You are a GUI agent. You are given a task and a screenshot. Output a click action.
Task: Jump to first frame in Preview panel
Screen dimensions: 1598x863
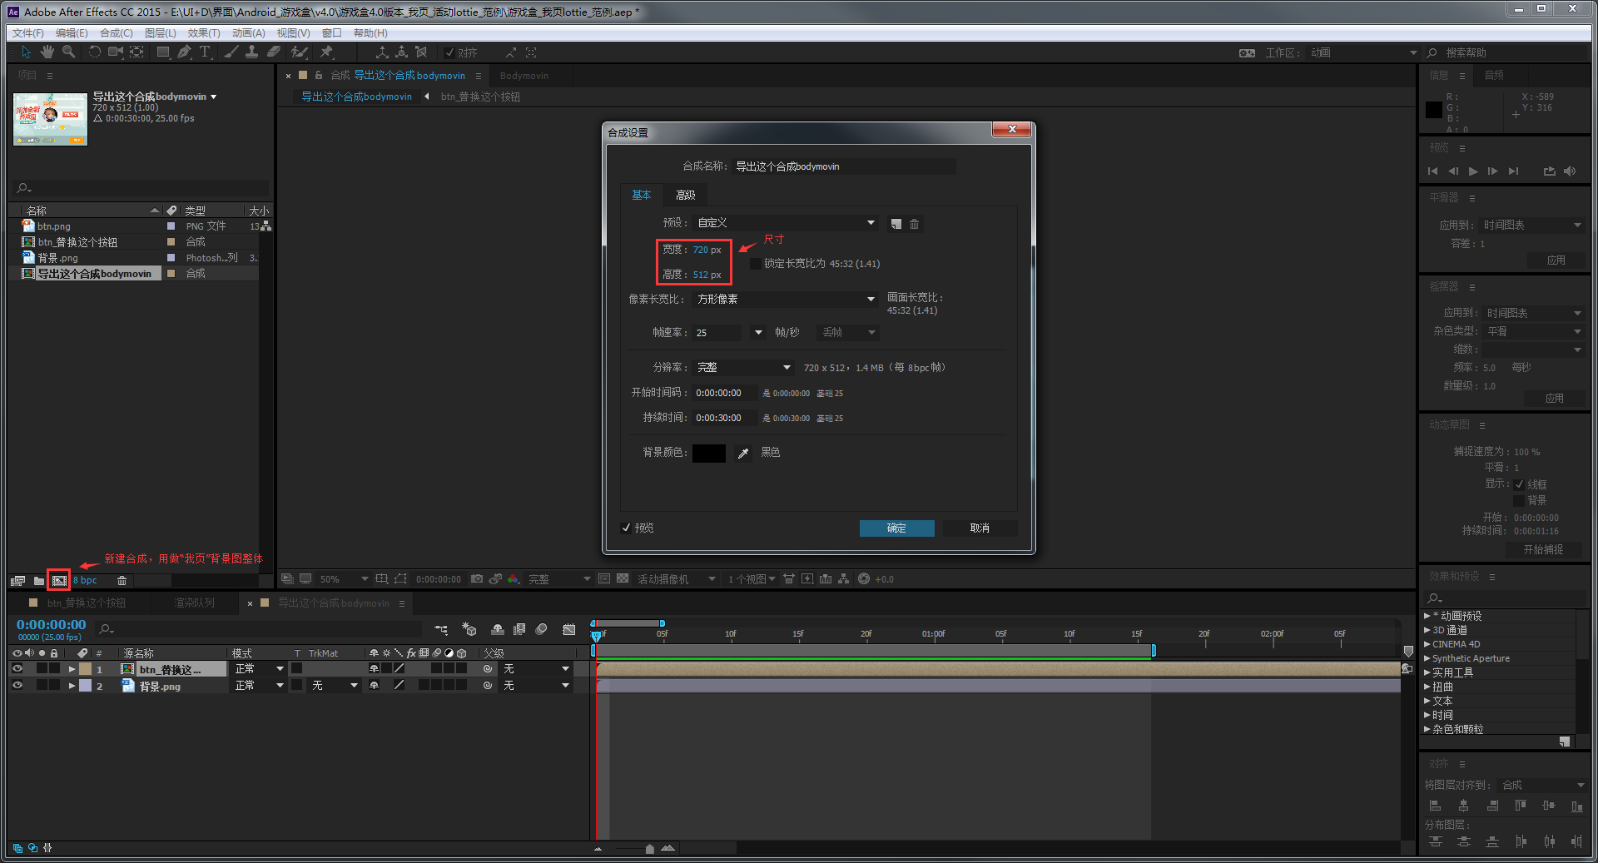click(x=1432, y=171)
